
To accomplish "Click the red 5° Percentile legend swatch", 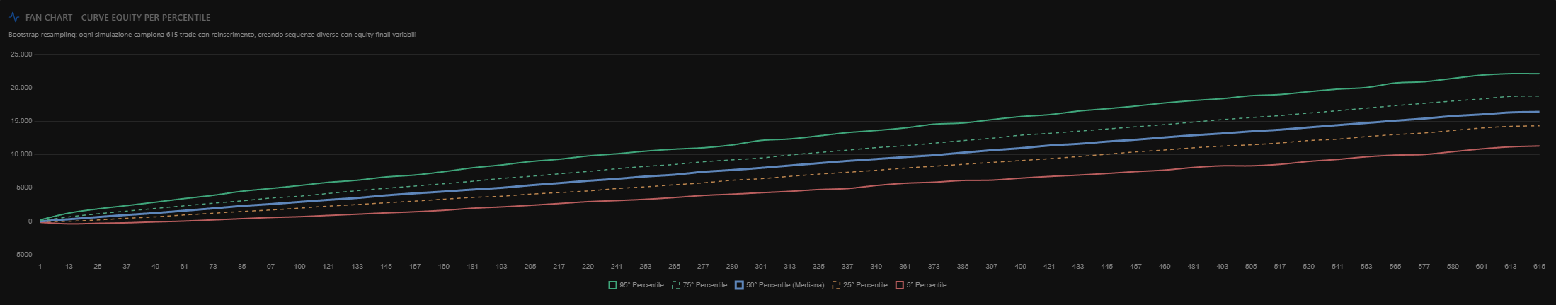I will point(900,285).
